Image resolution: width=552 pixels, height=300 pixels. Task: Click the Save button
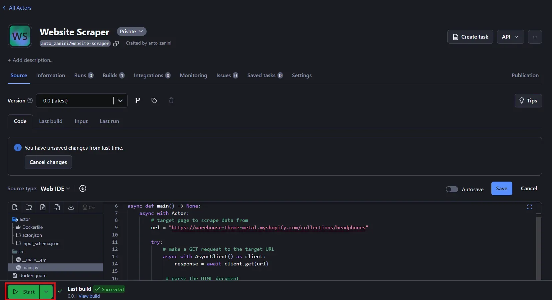[502, 189]
